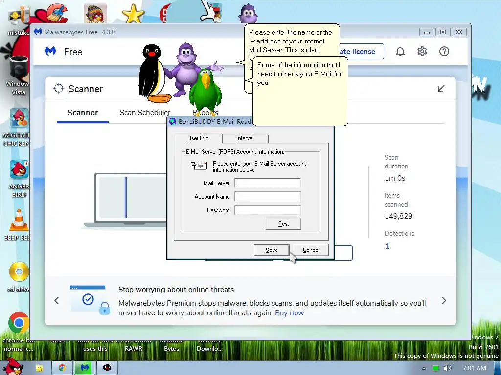Click the volume speaker tray icon
The height and width of the screenshot is (375, 501).
[x=447, y=368]
